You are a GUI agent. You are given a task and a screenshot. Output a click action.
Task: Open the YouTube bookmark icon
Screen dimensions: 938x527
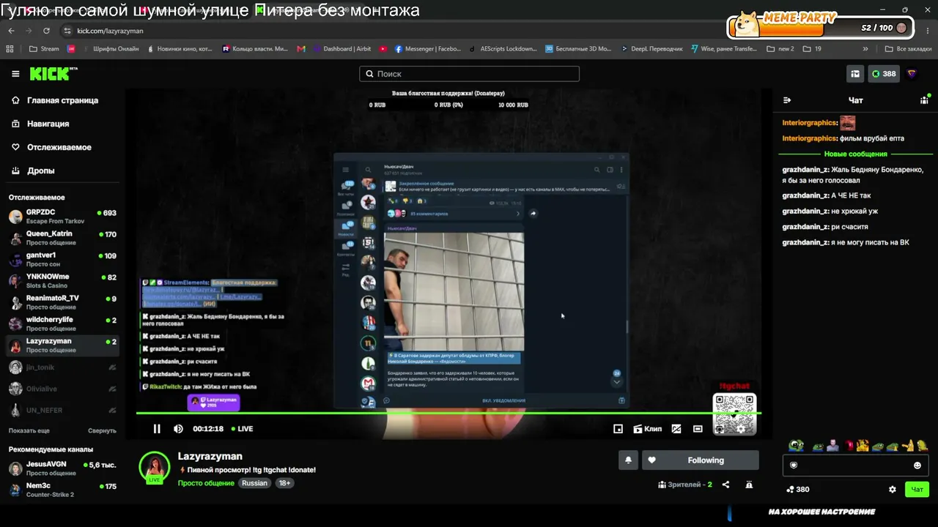click(x=383, y=49)
